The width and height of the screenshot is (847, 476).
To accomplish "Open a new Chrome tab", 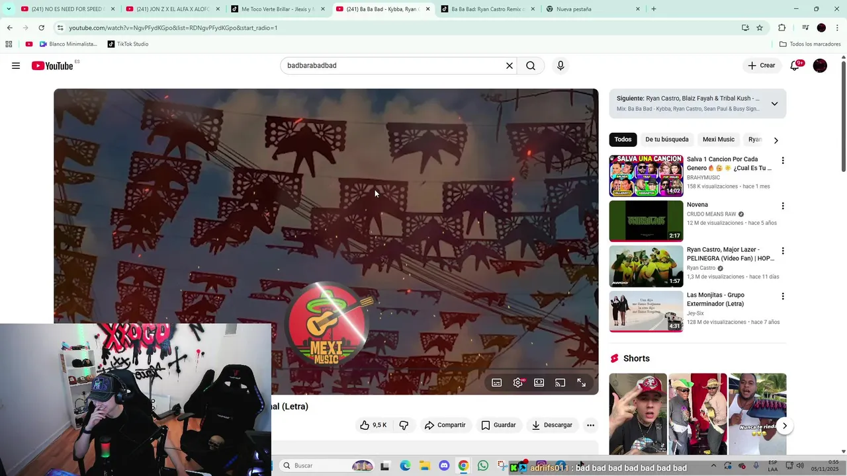I will (x=654, y=9).
